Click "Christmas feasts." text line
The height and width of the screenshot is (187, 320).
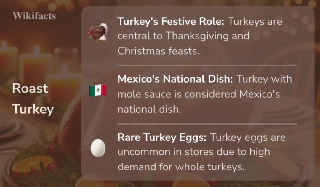point(159,51)
